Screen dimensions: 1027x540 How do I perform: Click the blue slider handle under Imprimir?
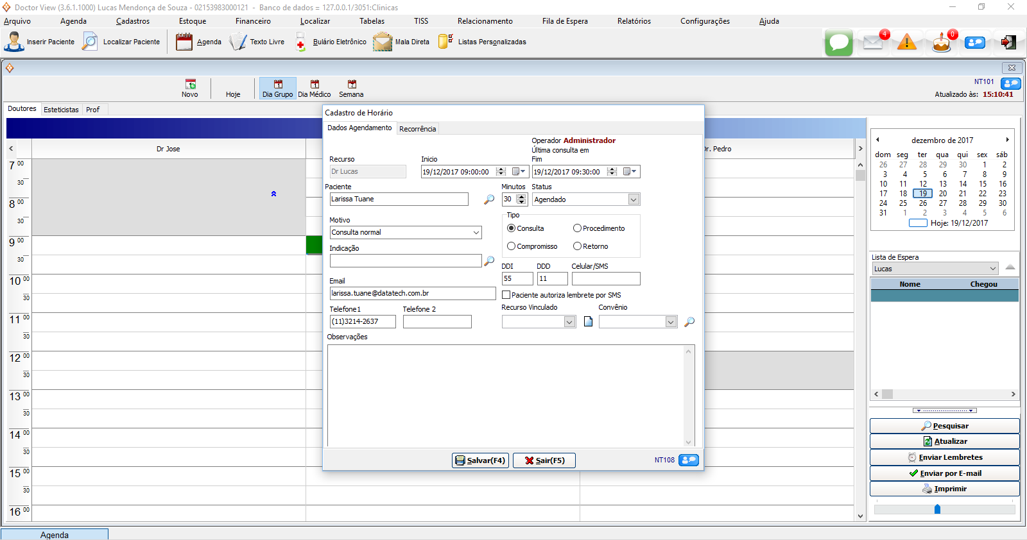937,509
